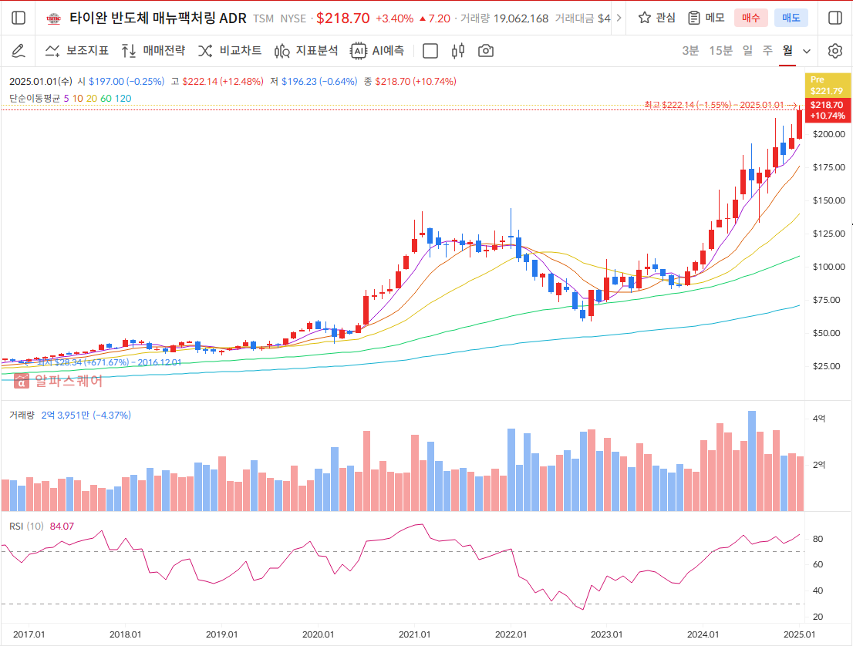Take chart snapshot with camera icon
The width and height of the screenshot is (853, 646).
pyautogui.click(x=486, y=51)
